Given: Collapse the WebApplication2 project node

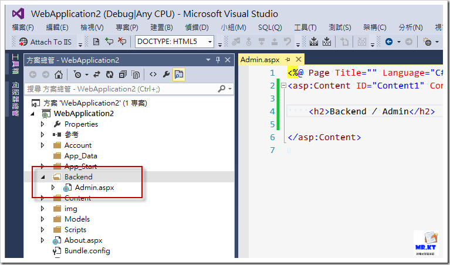Looking at the screenshot, I should point(33,114).
